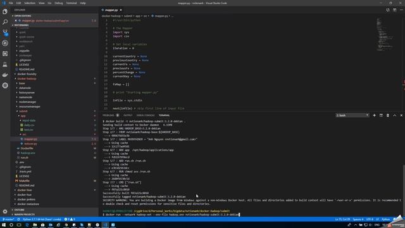Image resolution: width=405 pixels, height=228 pixels.
Task: Open the daily.csv file
Action: coord(29,125)
